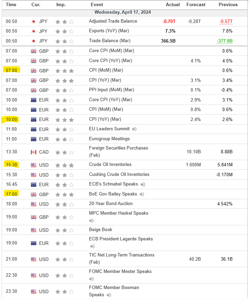The height and width of the screenshot is (299, 249).
Task: Click importance stars for Crude Oil Inventories
Action: pos(65,165)
